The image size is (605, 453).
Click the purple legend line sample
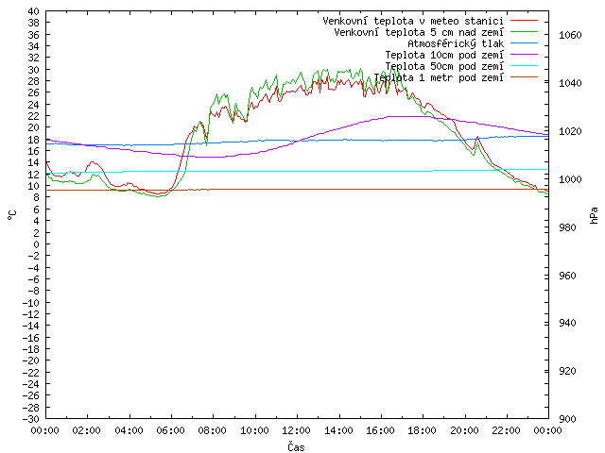tap(524, 55)
